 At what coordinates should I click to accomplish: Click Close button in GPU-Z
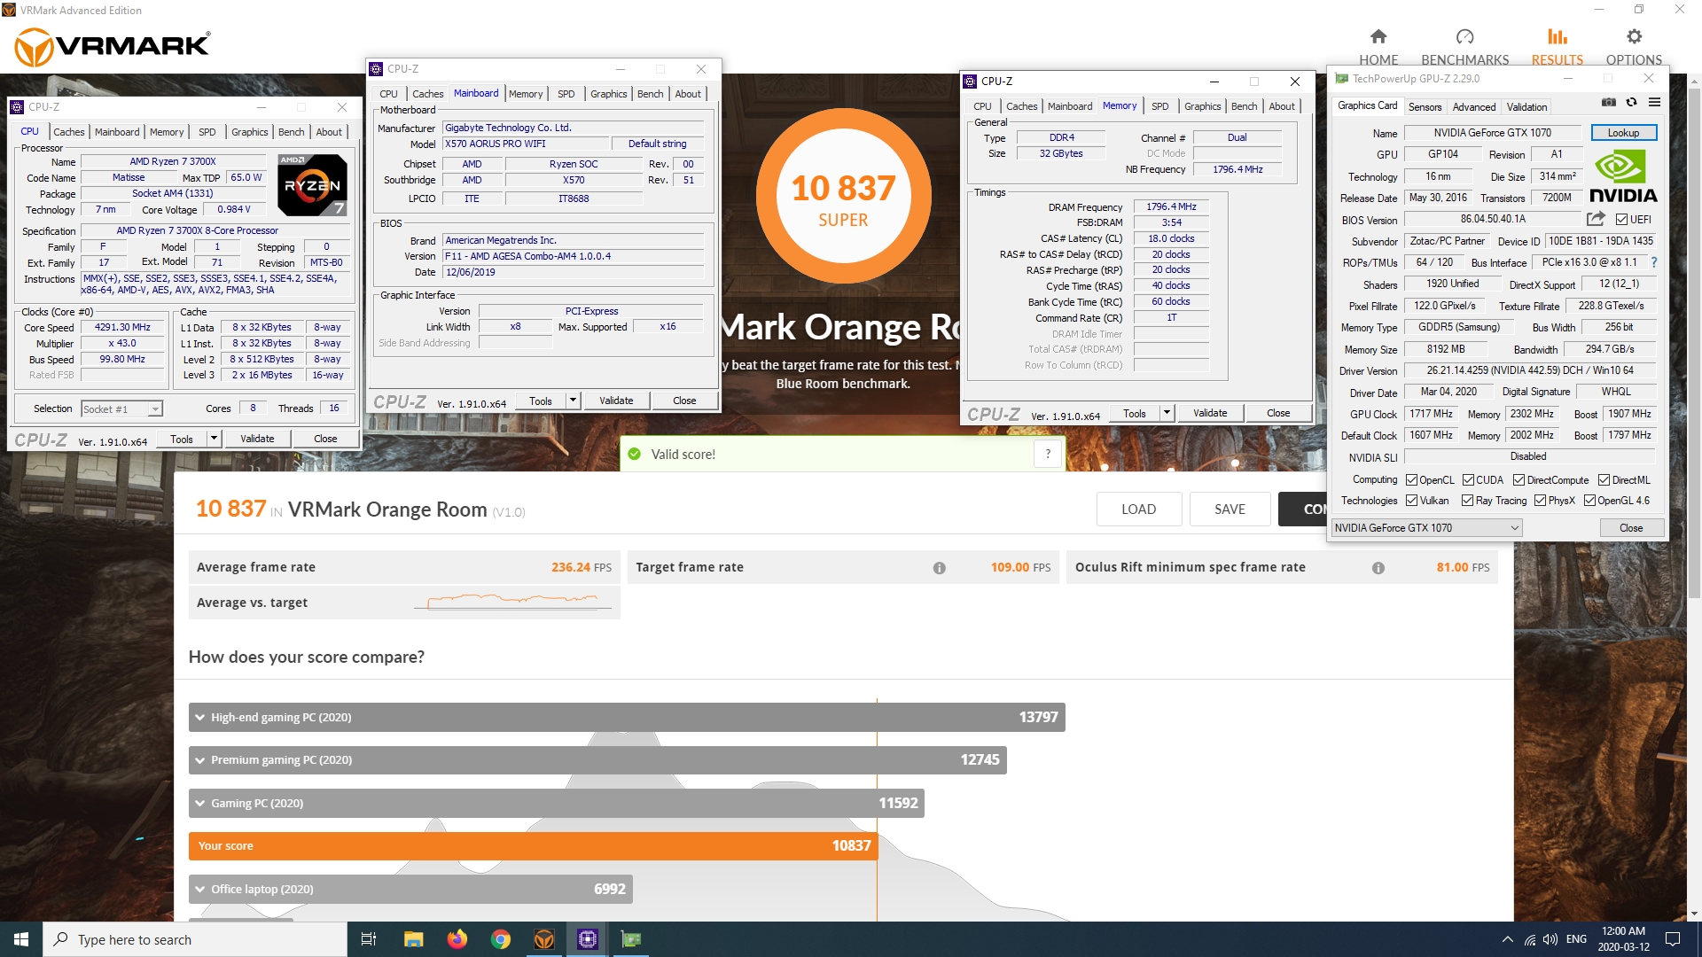tap(1631, 528)
